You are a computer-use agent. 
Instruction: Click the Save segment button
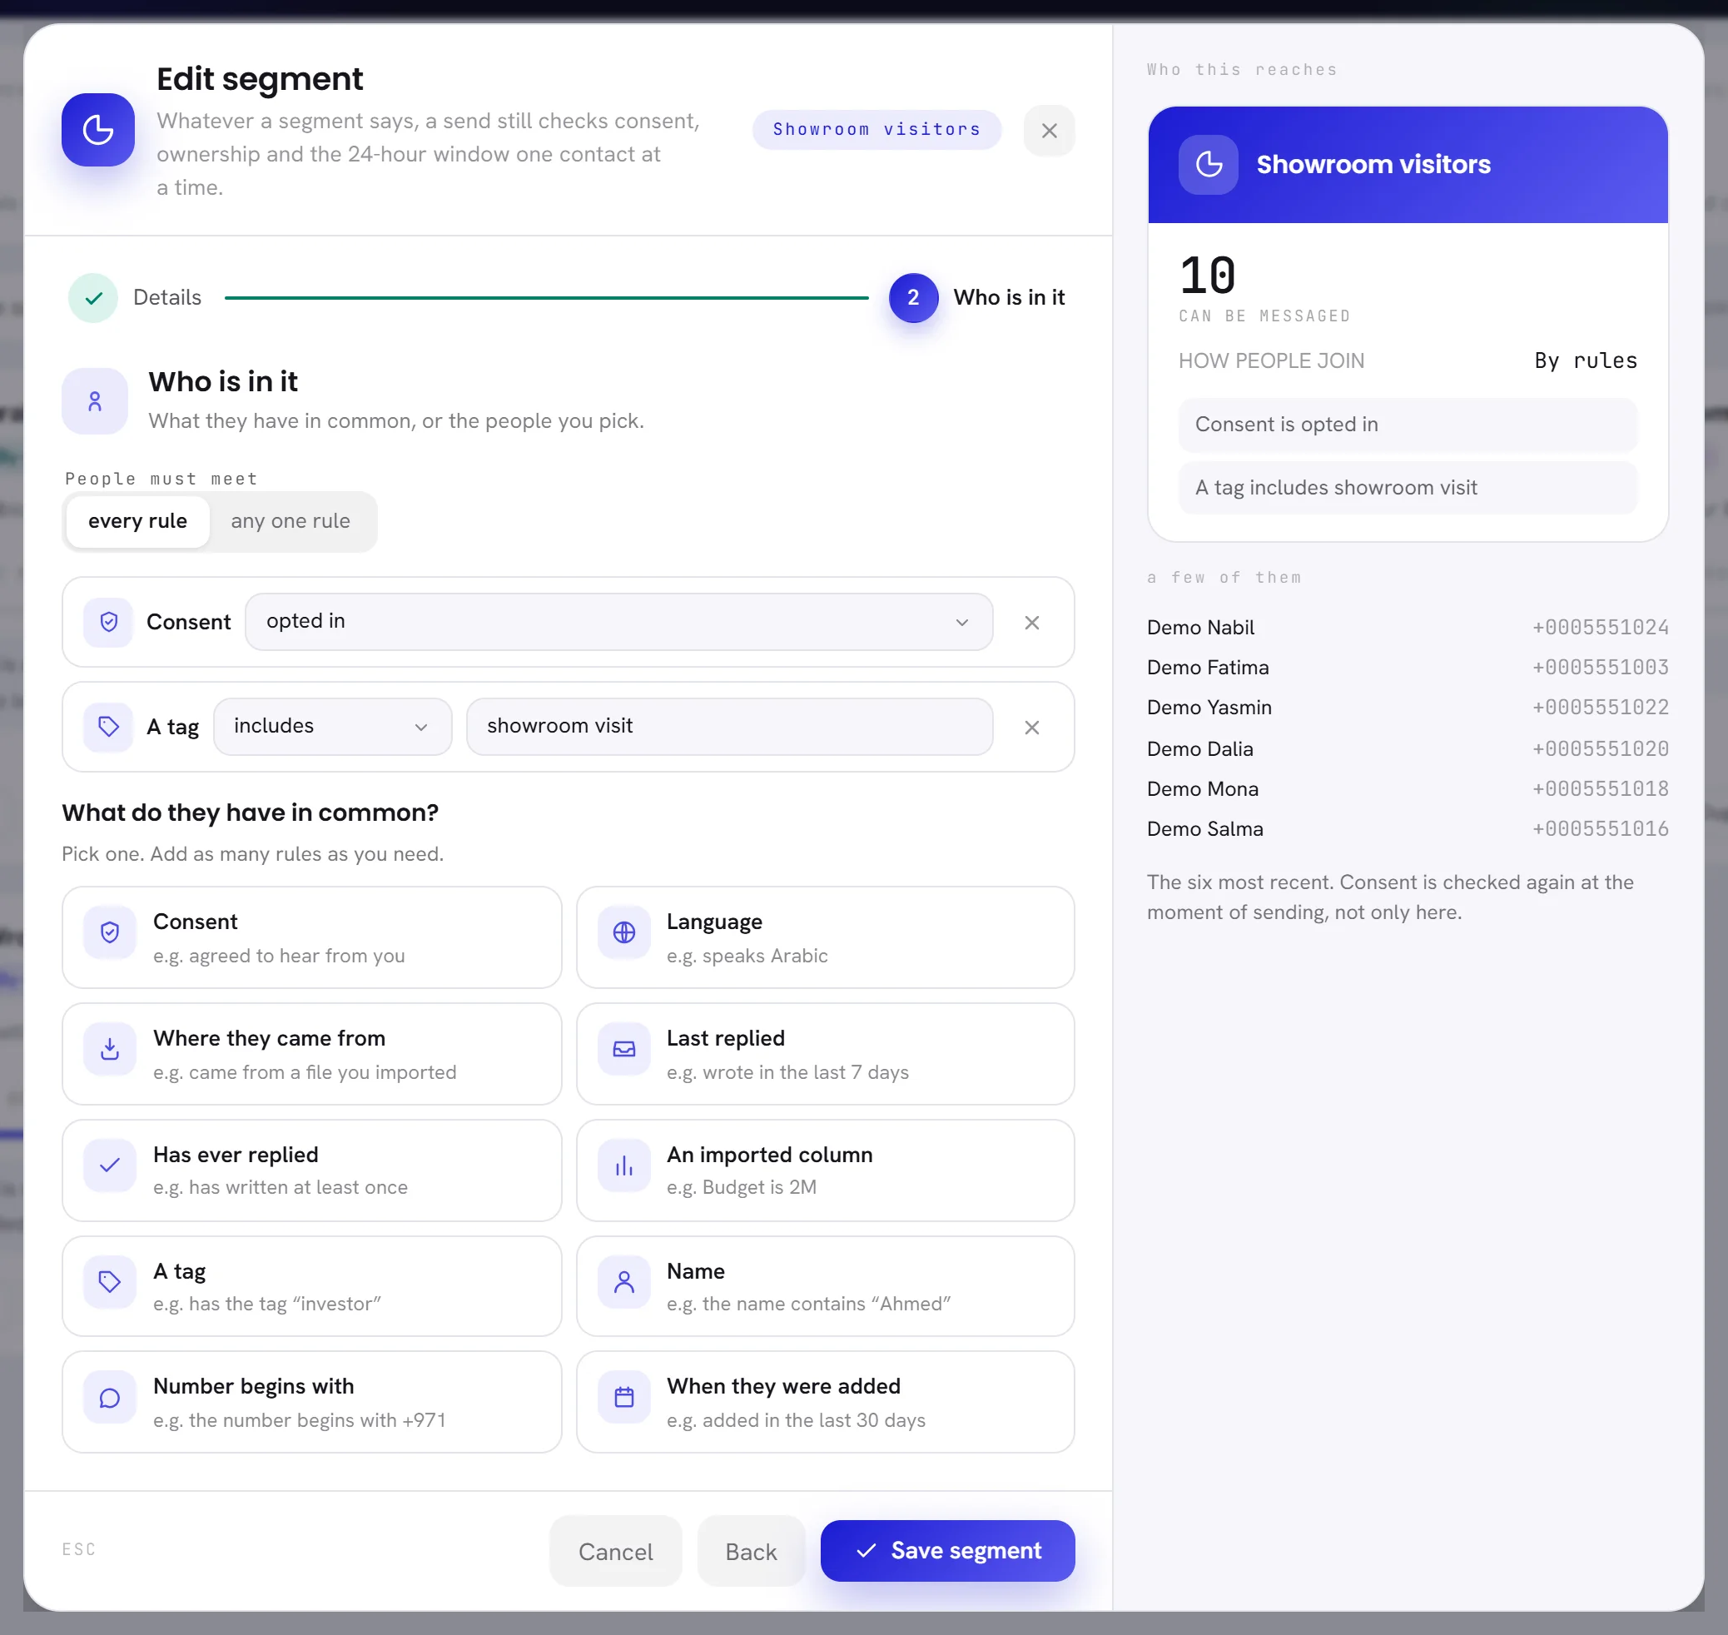pyautogui.click(x=947, y=1550)
